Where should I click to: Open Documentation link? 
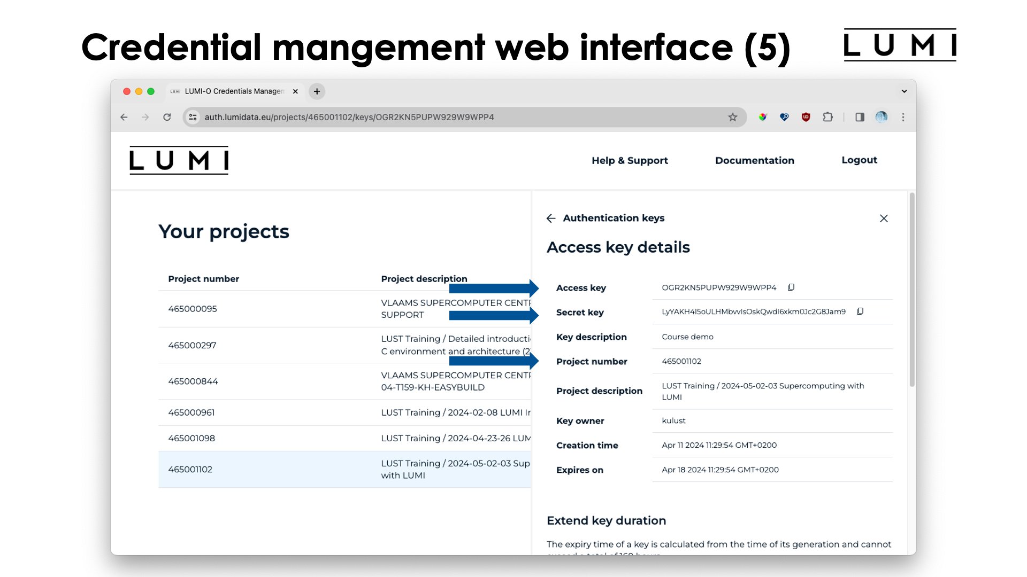pyautogui.click(x=755, y=160)
